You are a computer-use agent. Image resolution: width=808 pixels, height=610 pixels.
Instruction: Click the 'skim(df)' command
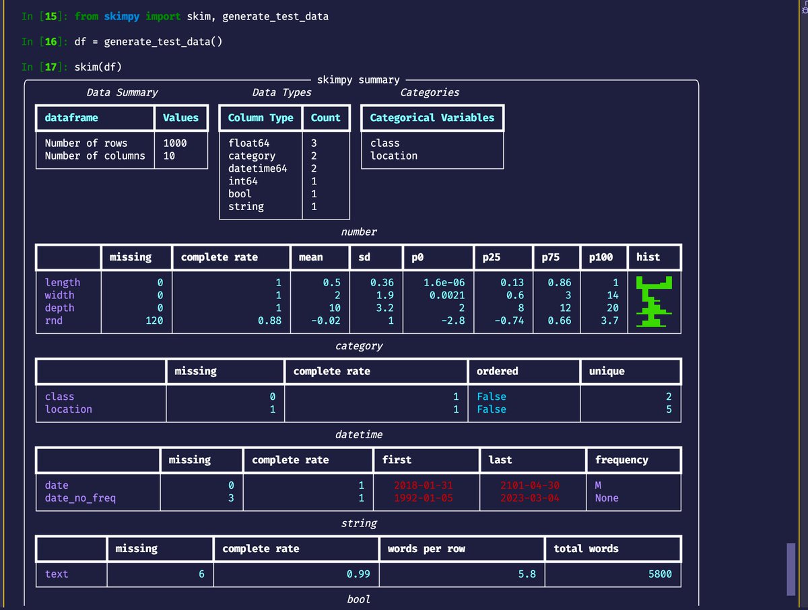coord(98,67)
